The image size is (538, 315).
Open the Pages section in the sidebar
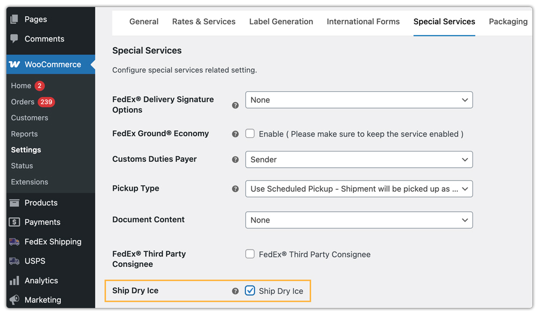[13, 19]
